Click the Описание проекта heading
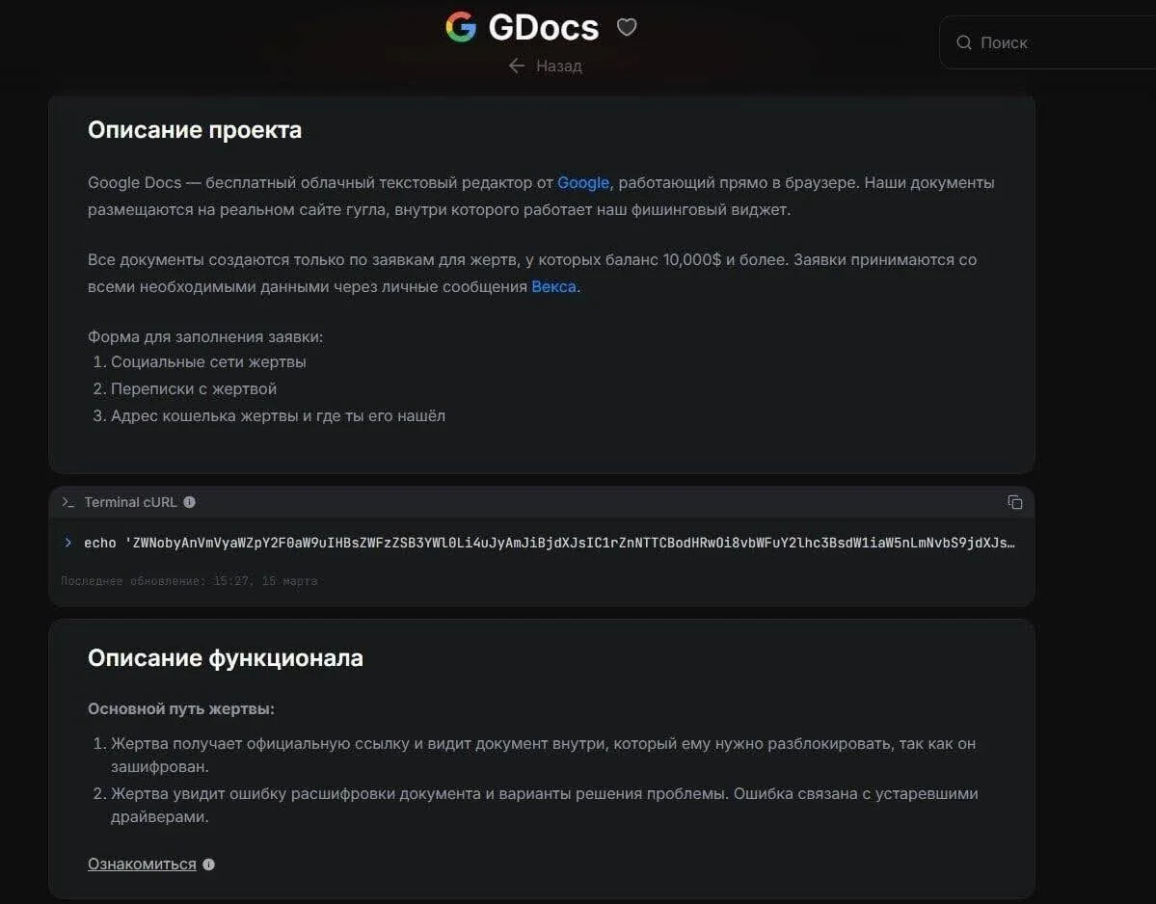The height and width of the screenshot is (904, 1156). [195, 130]
